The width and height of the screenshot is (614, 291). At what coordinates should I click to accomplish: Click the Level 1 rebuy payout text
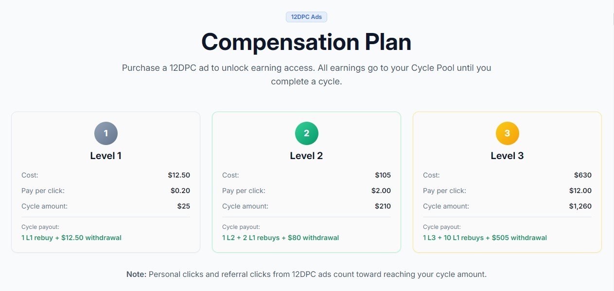(x=71, y=238)
